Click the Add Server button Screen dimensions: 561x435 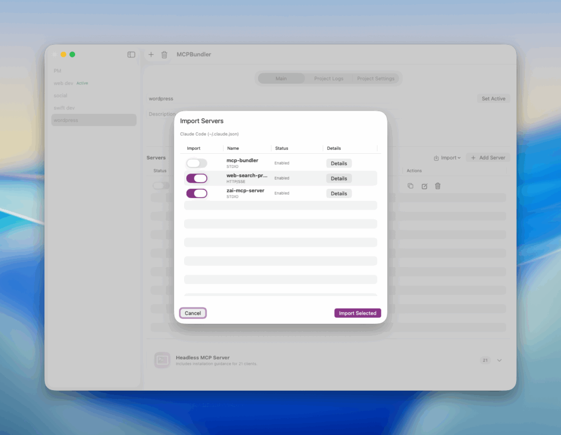point(488,158)
